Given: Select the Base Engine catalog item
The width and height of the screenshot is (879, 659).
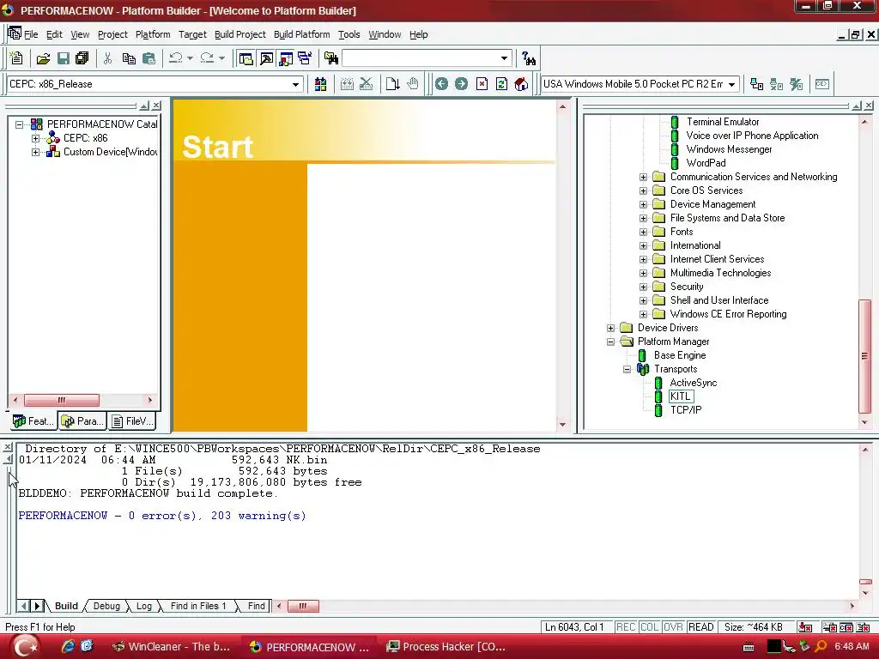Looking at the screenshot, I should click(680, 355).
